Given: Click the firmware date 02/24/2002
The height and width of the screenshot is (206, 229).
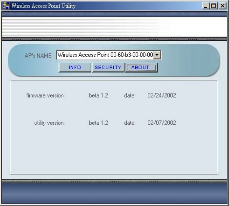Looking at the screenshot, I should 162,95.
